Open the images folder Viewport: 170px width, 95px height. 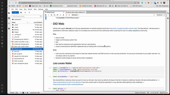27,32
